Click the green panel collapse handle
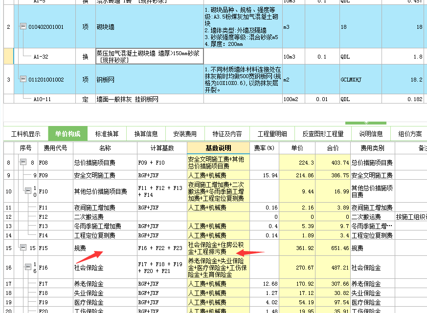The height and width of the screenshot is (313, 427). [366, 123]
